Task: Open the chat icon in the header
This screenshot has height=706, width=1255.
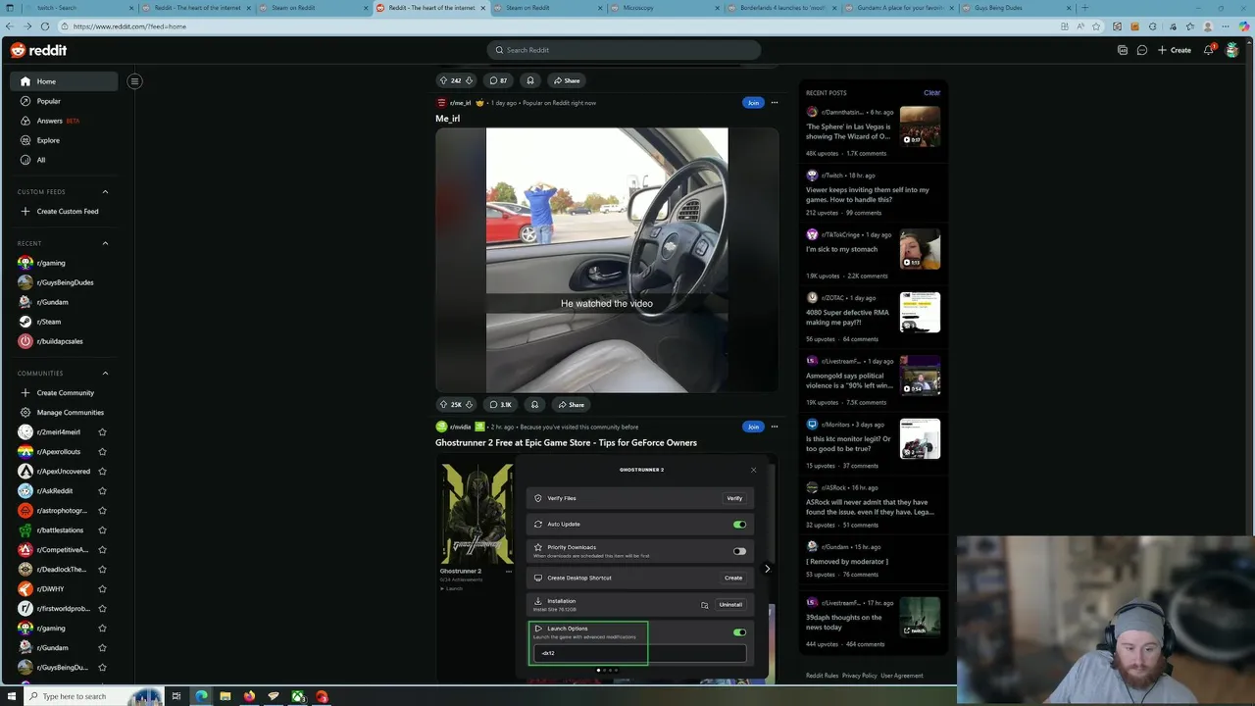Action: (1142, 50)
